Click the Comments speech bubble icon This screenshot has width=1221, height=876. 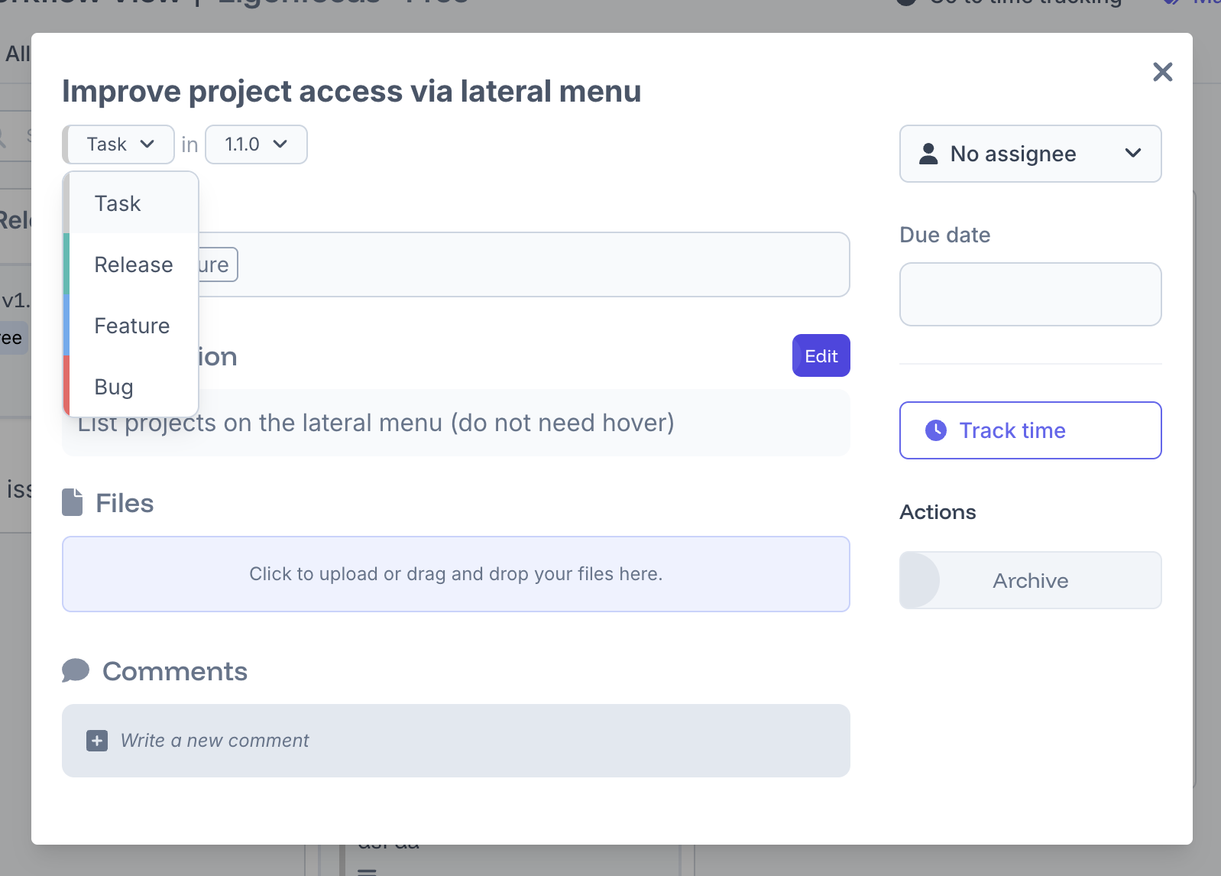(x=76, y=670)
